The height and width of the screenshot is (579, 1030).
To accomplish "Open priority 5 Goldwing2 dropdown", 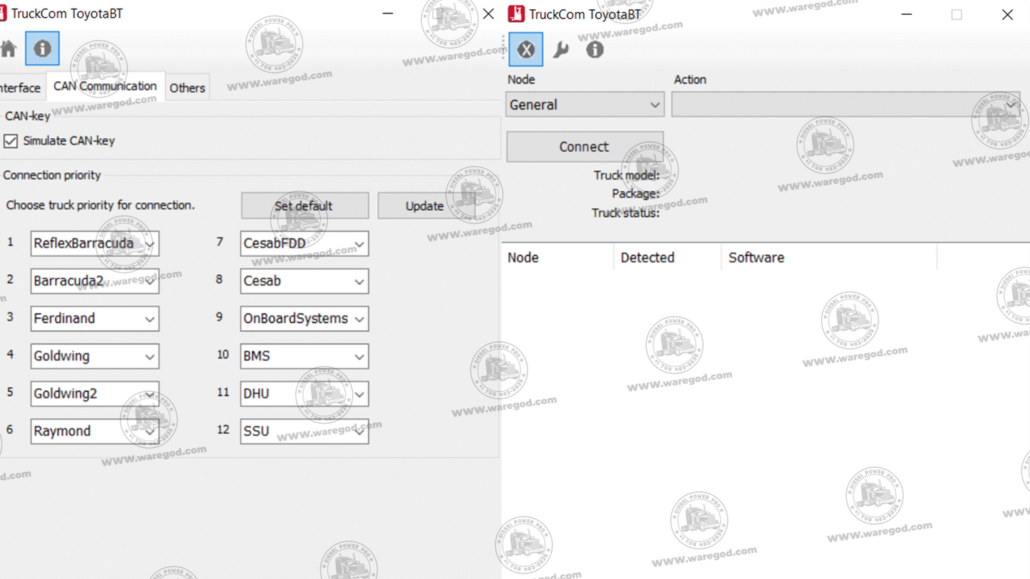I will pos(95,394).
